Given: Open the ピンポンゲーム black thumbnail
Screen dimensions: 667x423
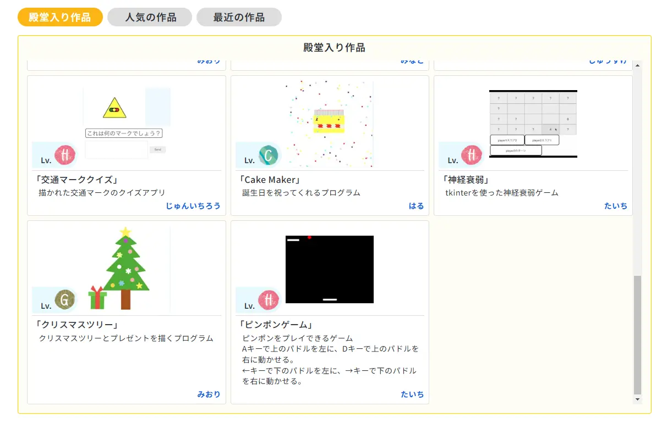Looking at the screenshot, I should pos(330,269).
